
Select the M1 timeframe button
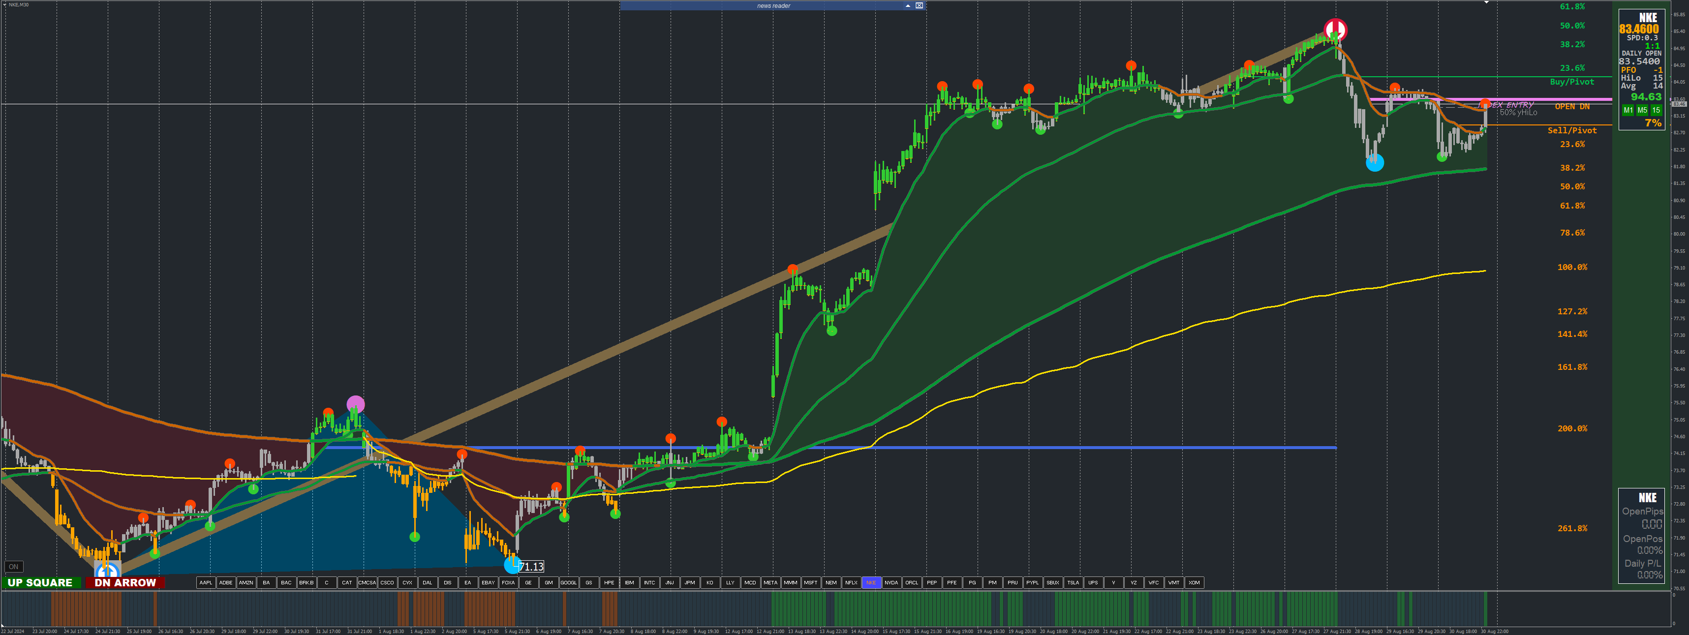click(1628, 110)
